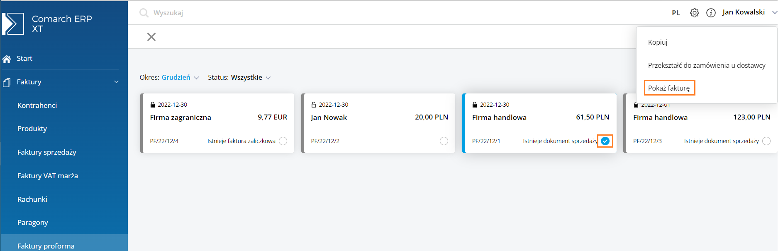Screen dimensions: 778x251
Task: Click the Comarch ERP XT logo
Action: click(x=47, y=24)
